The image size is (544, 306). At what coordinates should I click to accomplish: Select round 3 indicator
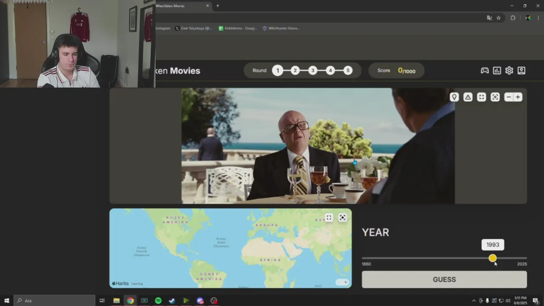(x=313, y=71)
